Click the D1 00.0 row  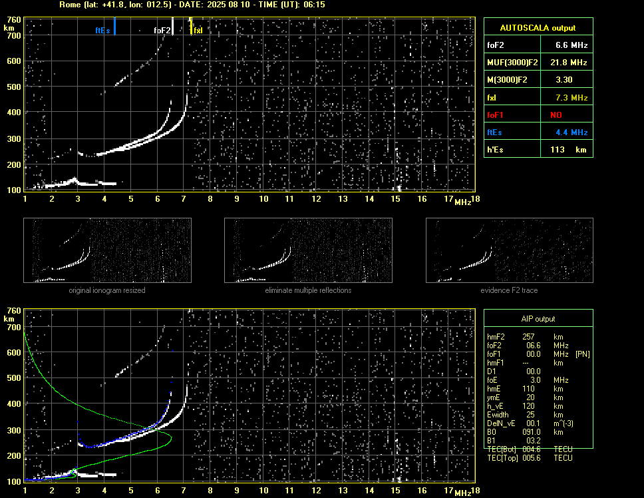coord(514,372)
